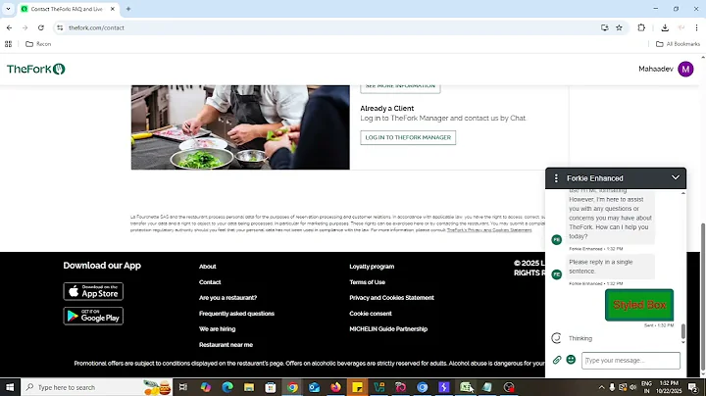The width and height of the screenshot is (706, 396).
Task: Collapse the Forkie Enhanced chat window
Action: point(676,177)
